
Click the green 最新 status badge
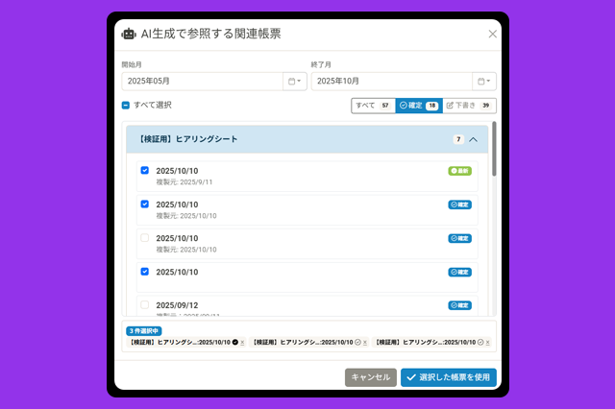459,171
